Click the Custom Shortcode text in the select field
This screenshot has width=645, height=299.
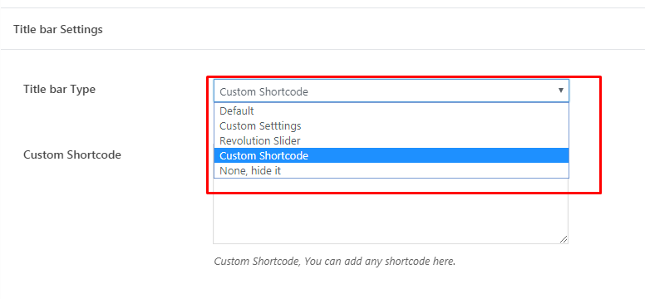[x=263, y=91]
